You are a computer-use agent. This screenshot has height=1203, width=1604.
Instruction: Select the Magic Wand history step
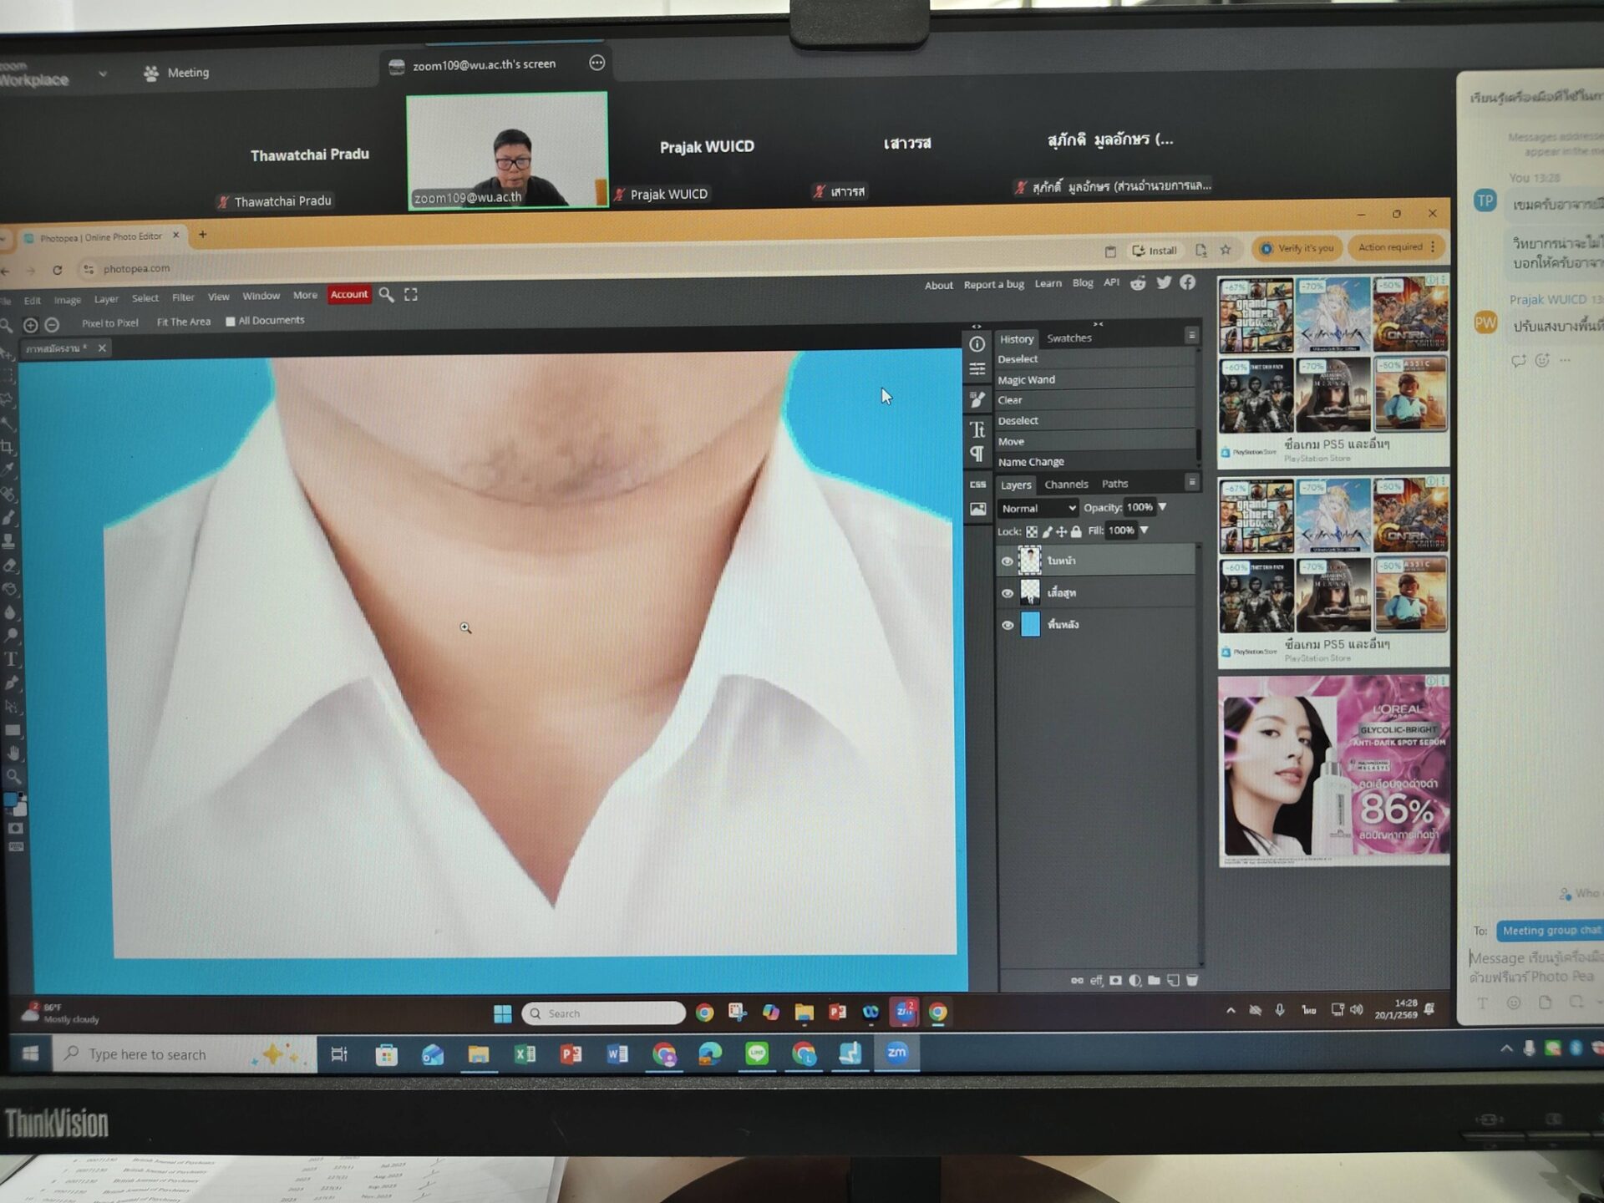pos(1027,380)
